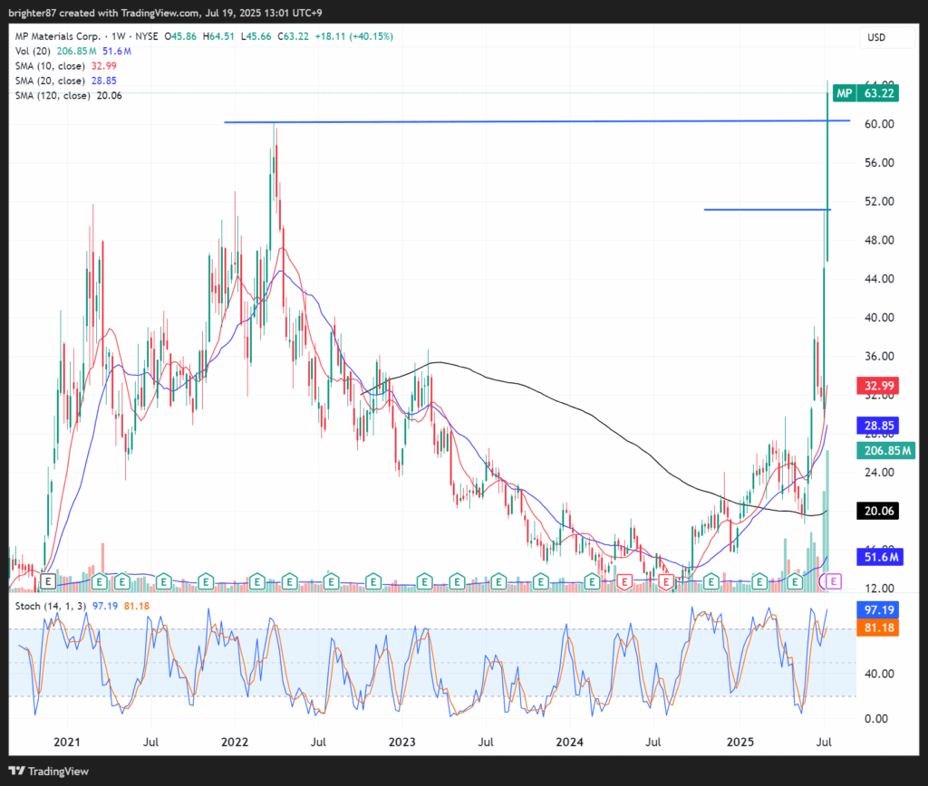This screenshot has height=786, width=928.
Task: Click the 81.18 value in the Stoch legend
Action: pos(137,606)
